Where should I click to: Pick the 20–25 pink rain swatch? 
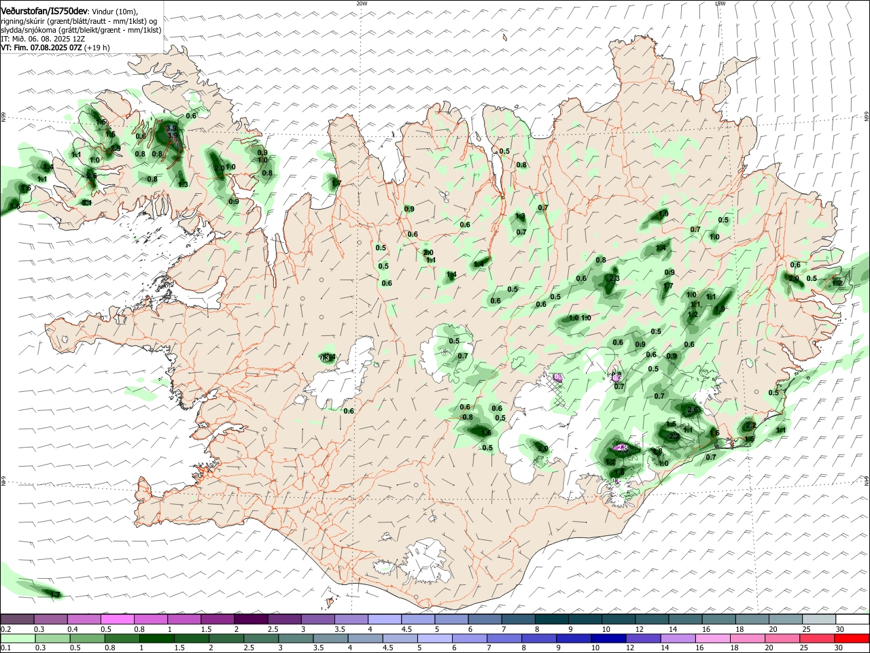(782, 639)
